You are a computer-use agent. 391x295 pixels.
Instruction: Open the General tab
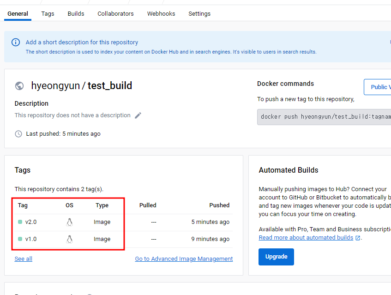[18, 14]
